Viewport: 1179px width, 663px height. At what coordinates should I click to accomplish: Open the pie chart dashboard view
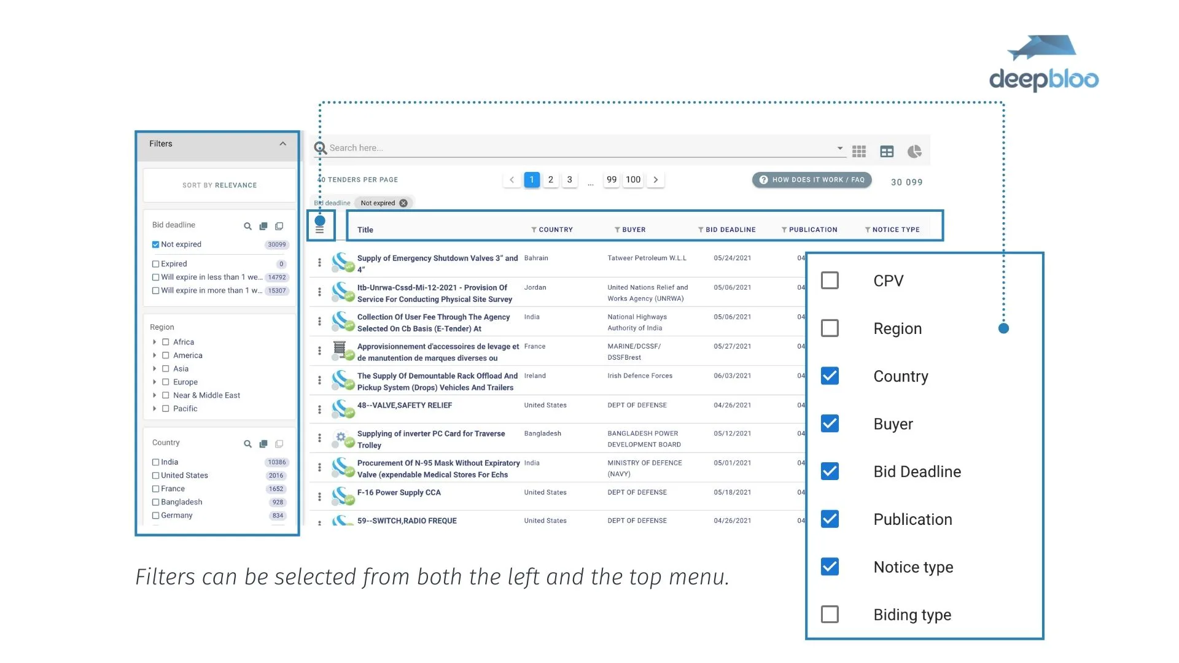point(914,151)
